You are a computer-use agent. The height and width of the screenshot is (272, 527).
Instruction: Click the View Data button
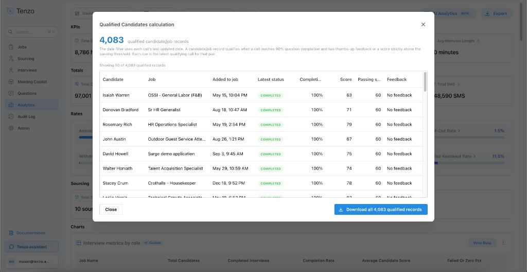(482, 243)
